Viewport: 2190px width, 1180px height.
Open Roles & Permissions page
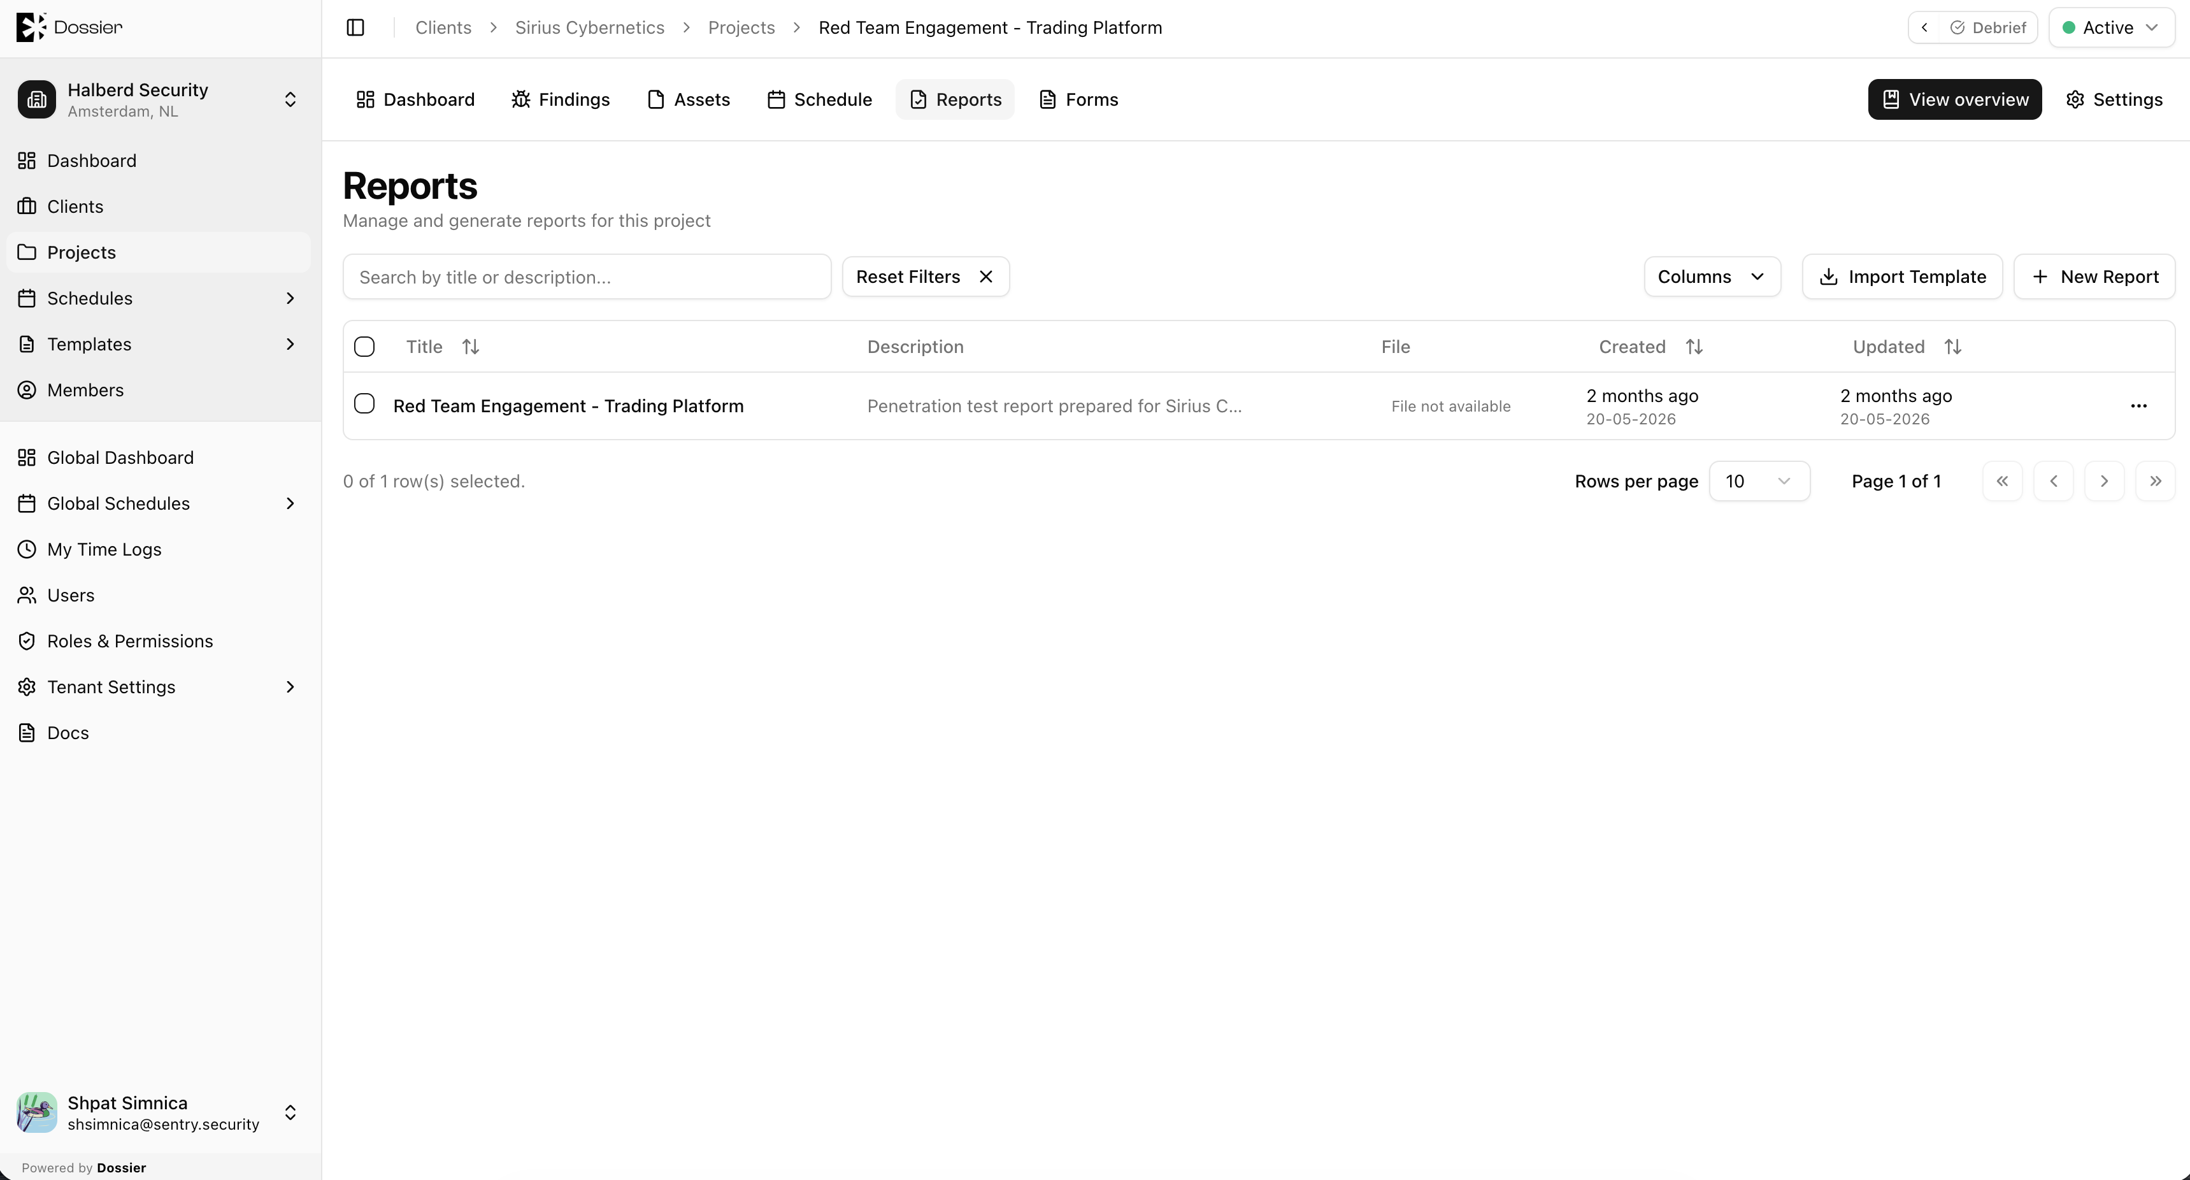click(159, 641)
